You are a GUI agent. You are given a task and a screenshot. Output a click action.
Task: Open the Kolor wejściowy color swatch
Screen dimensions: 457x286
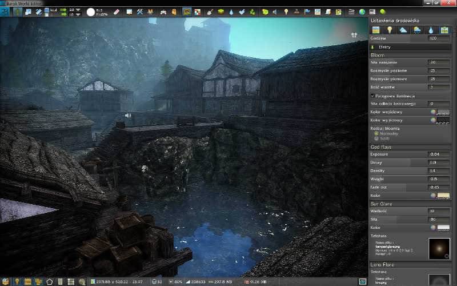(443, 112)
